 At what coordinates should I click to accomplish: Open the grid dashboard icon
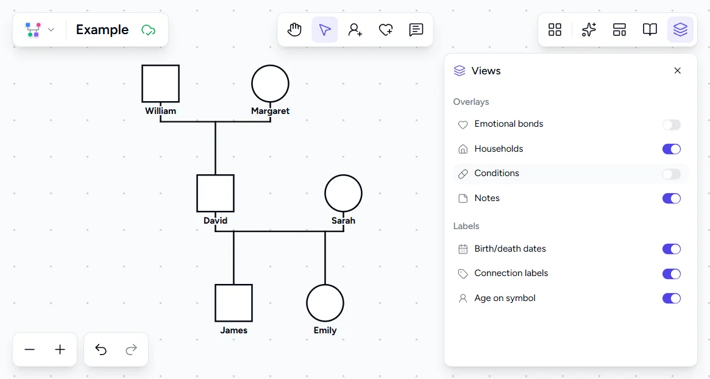555,30
